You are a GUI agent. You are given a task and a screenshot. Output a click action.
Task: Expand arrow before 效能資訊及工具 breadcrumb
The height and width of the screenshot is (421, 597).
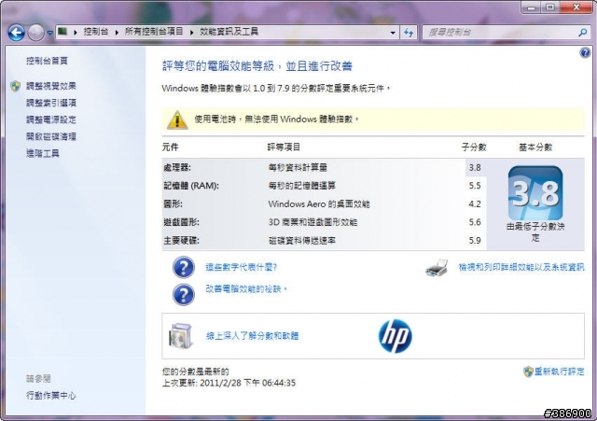tap(191, 32)
